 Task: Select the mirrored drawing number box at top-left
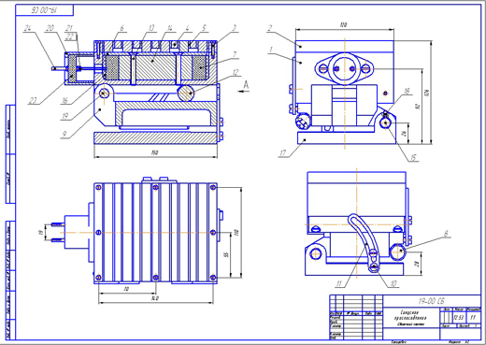(45, 10)
